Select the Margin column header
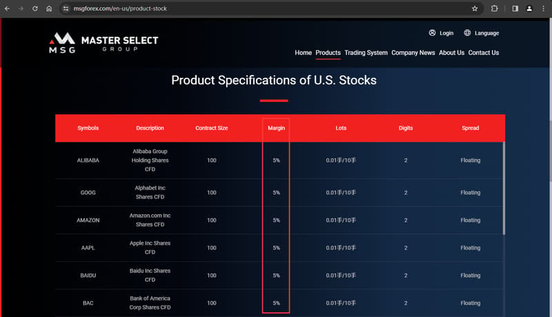Screen dimensions: 552x317 click(276, 128)
